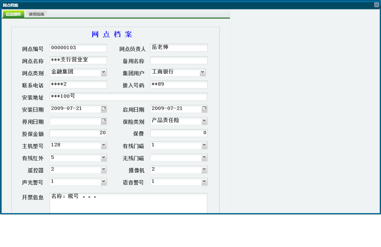Click the dropdown arrow for 语音警号
This screenshot has height=247, width=381.
click(x=204, y=181)
